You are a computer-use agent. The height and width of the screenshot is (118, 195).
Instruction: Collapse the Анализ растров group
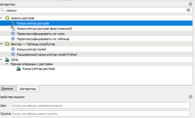click(1, 18)
